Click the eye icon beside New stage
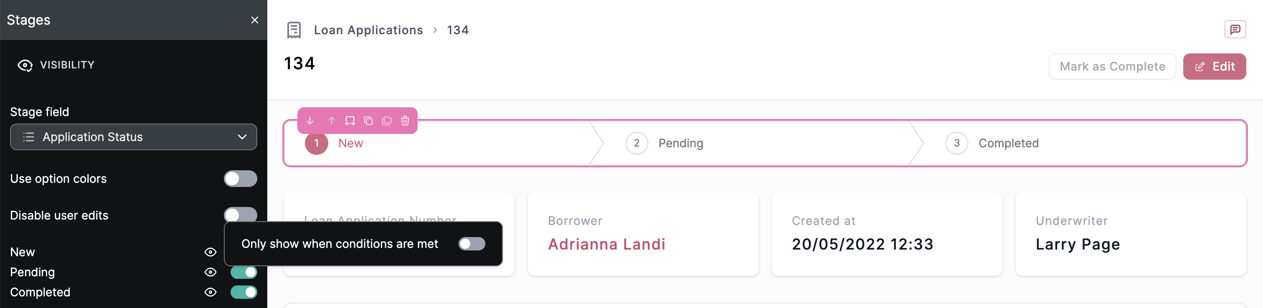 coord(210,252)
